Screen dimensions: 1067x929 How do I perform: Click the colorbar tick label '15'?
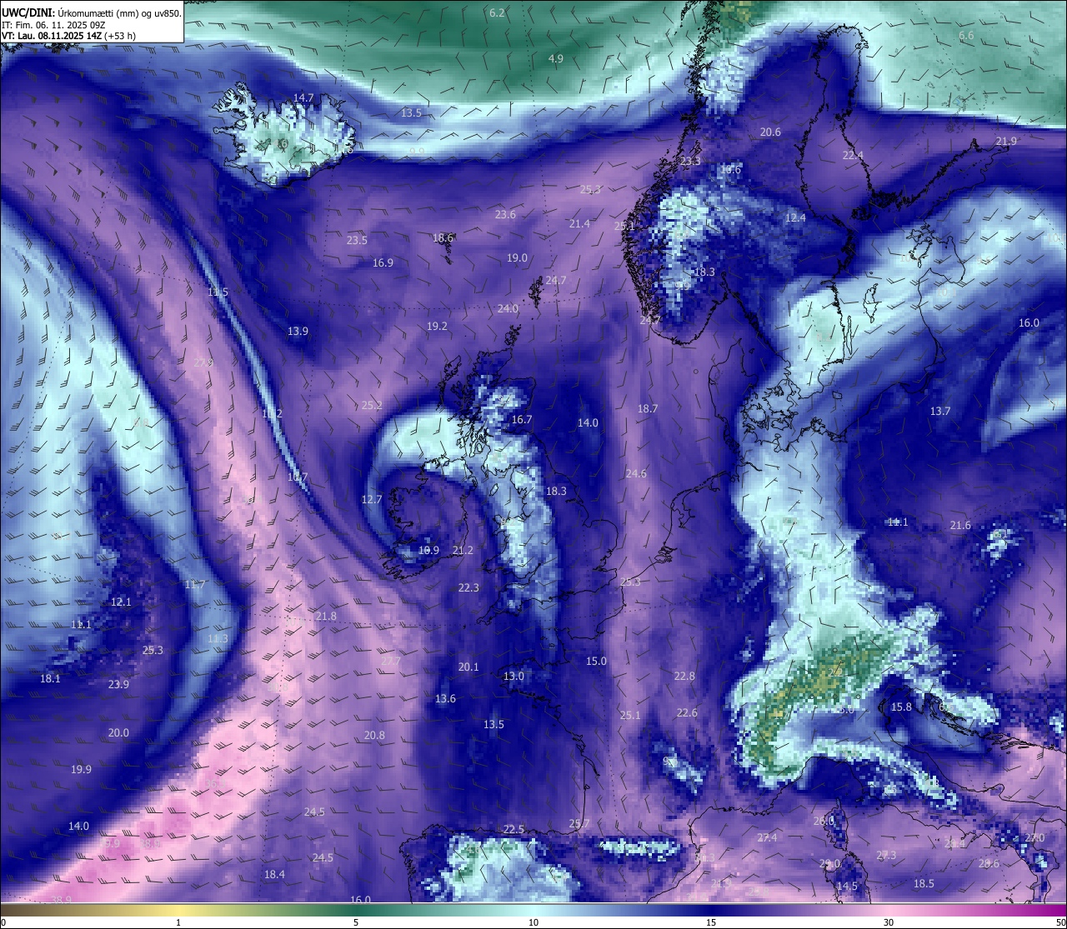point(711,922)
